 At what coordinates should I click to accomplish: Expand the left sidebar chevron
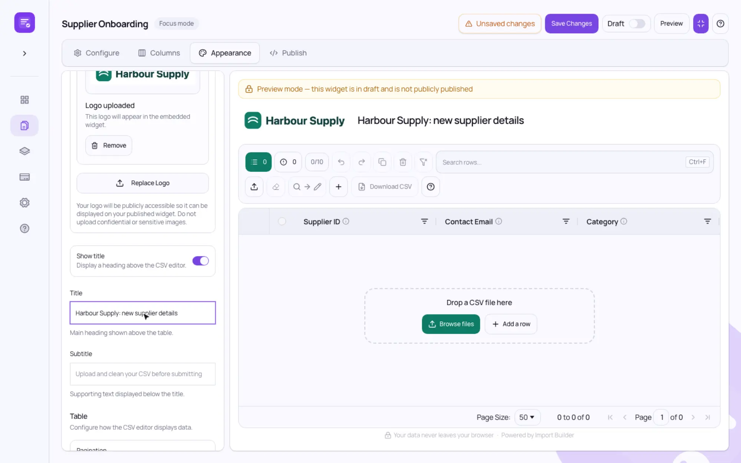[x=24, y=53]
